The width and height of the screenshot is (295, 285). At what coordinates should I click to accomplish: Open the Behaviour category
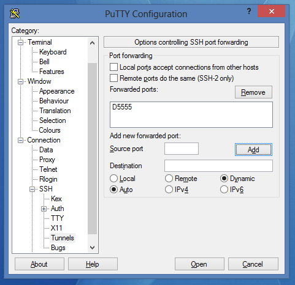tap(54, 101)
